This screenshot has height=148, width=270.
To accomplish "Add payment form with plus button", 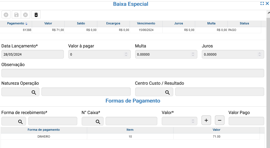I will 206,120.
